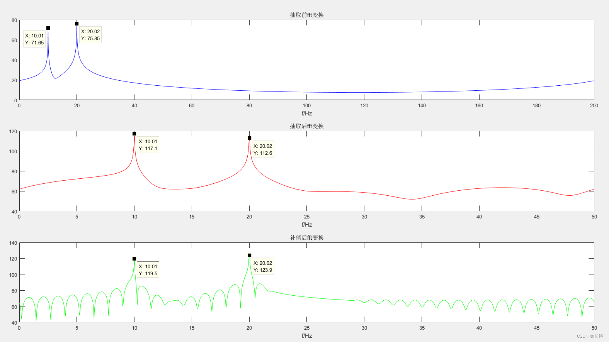Click the title '补偿后fft变换'
Image resolution: width=609 pixels, height=342 pixels.
tap(307, 238)
